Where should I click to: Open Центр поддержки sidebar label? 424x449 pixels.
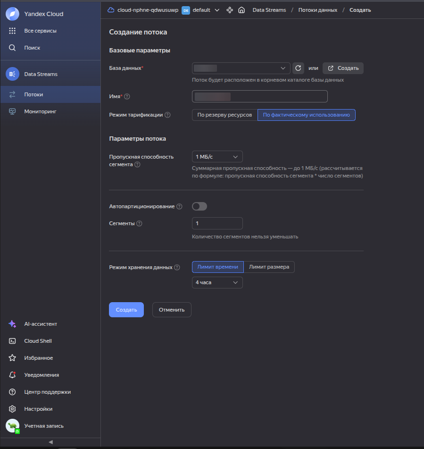[x=48, y=392]
